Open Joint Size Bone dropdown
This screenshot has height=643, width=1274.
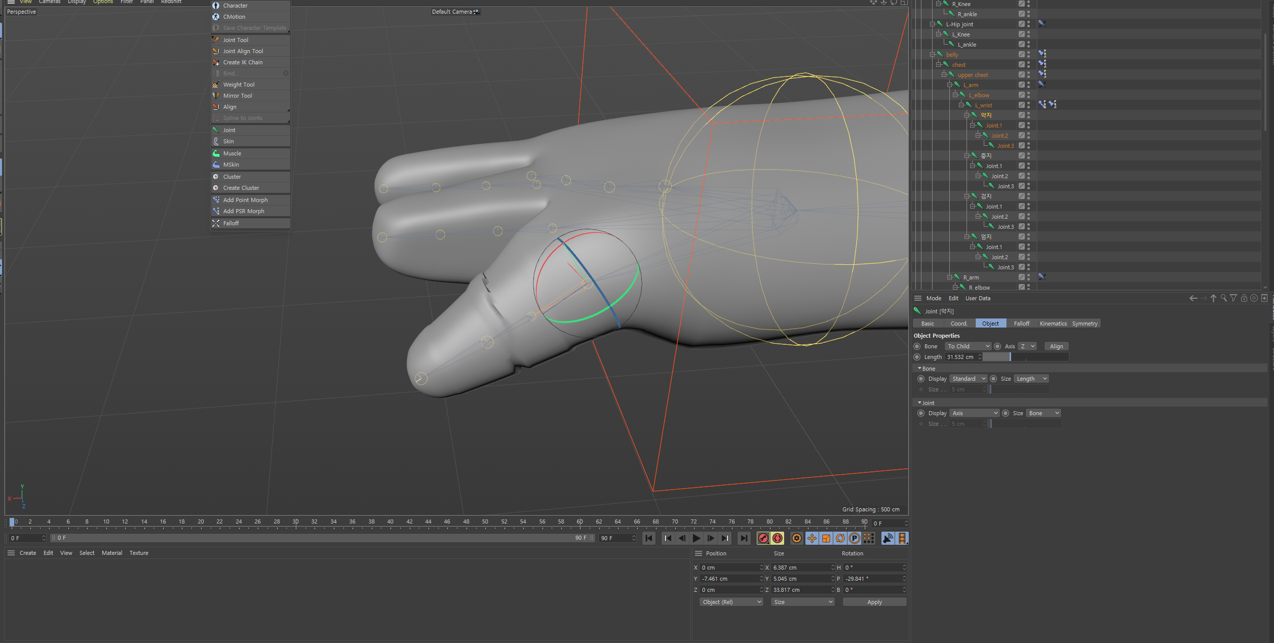point(1044,413)
